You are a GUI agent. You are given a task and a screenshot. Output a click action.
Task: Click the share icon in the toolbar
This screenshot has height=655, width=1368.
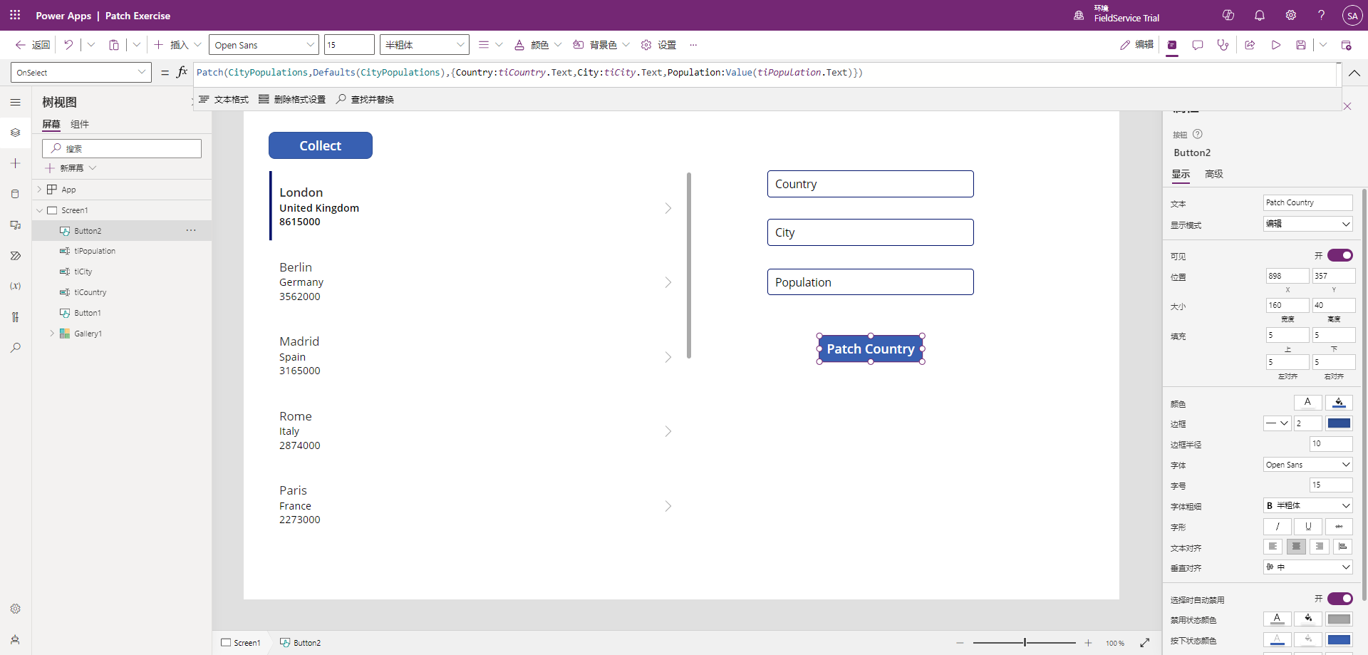tap(1250, 45)
